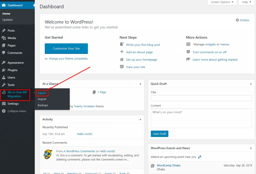Click the WordPress Commenter avatar
Viewport: 256px width, 174px height.
48,154
